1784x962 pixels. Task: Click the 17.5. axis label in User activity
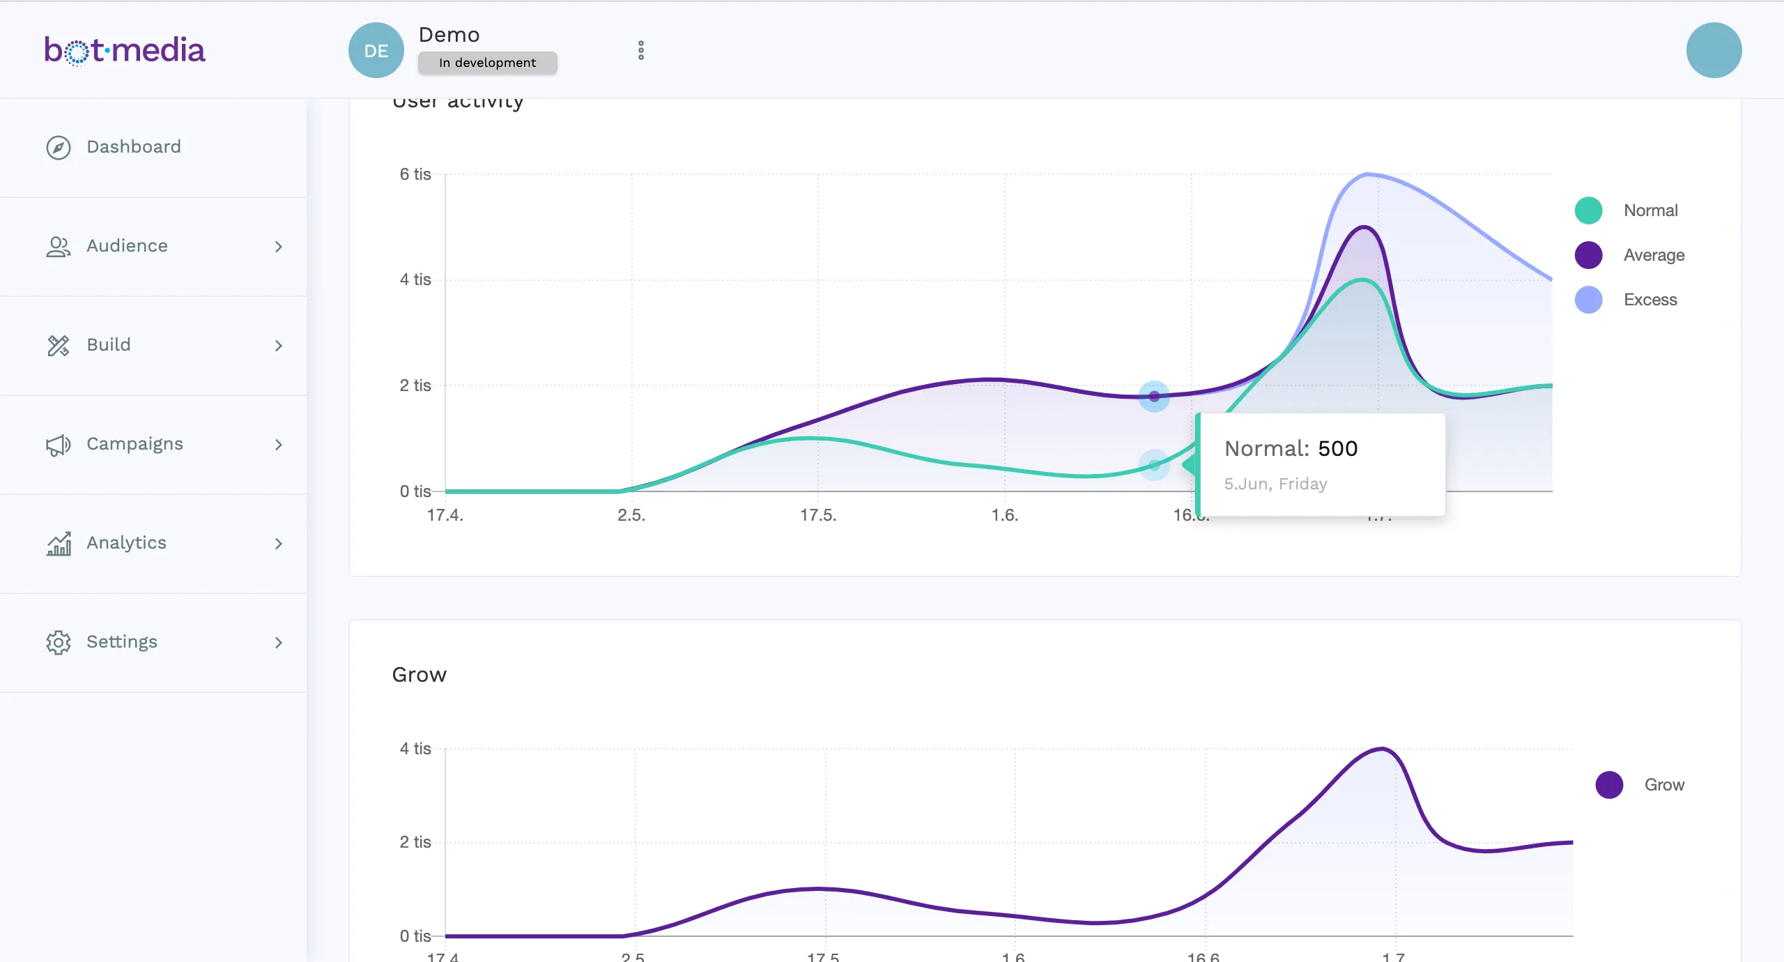pos(818,515)
